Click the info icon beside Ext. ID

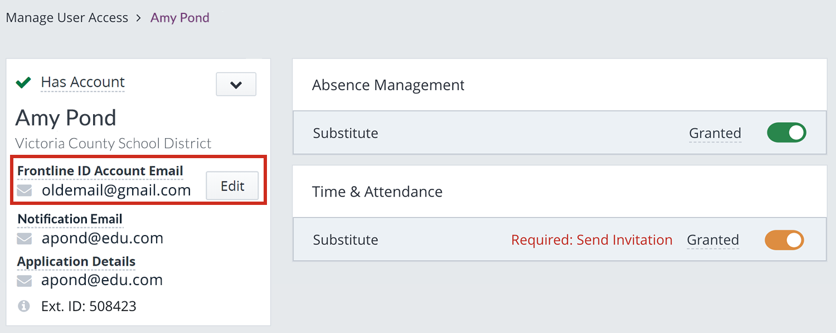click(24, 306)
